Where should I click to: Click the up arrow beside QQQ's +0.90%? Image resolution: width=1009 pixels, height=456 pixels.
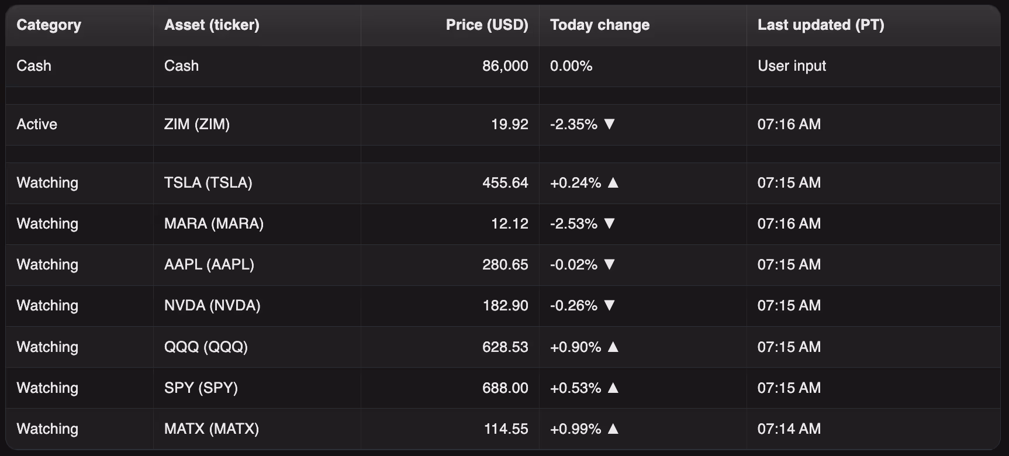(x=613, y=347)
